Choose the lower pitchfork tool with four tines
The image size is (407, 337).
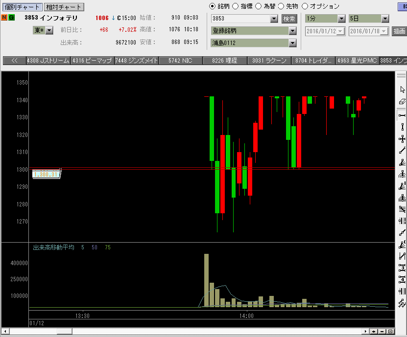[x=402, y=198]
